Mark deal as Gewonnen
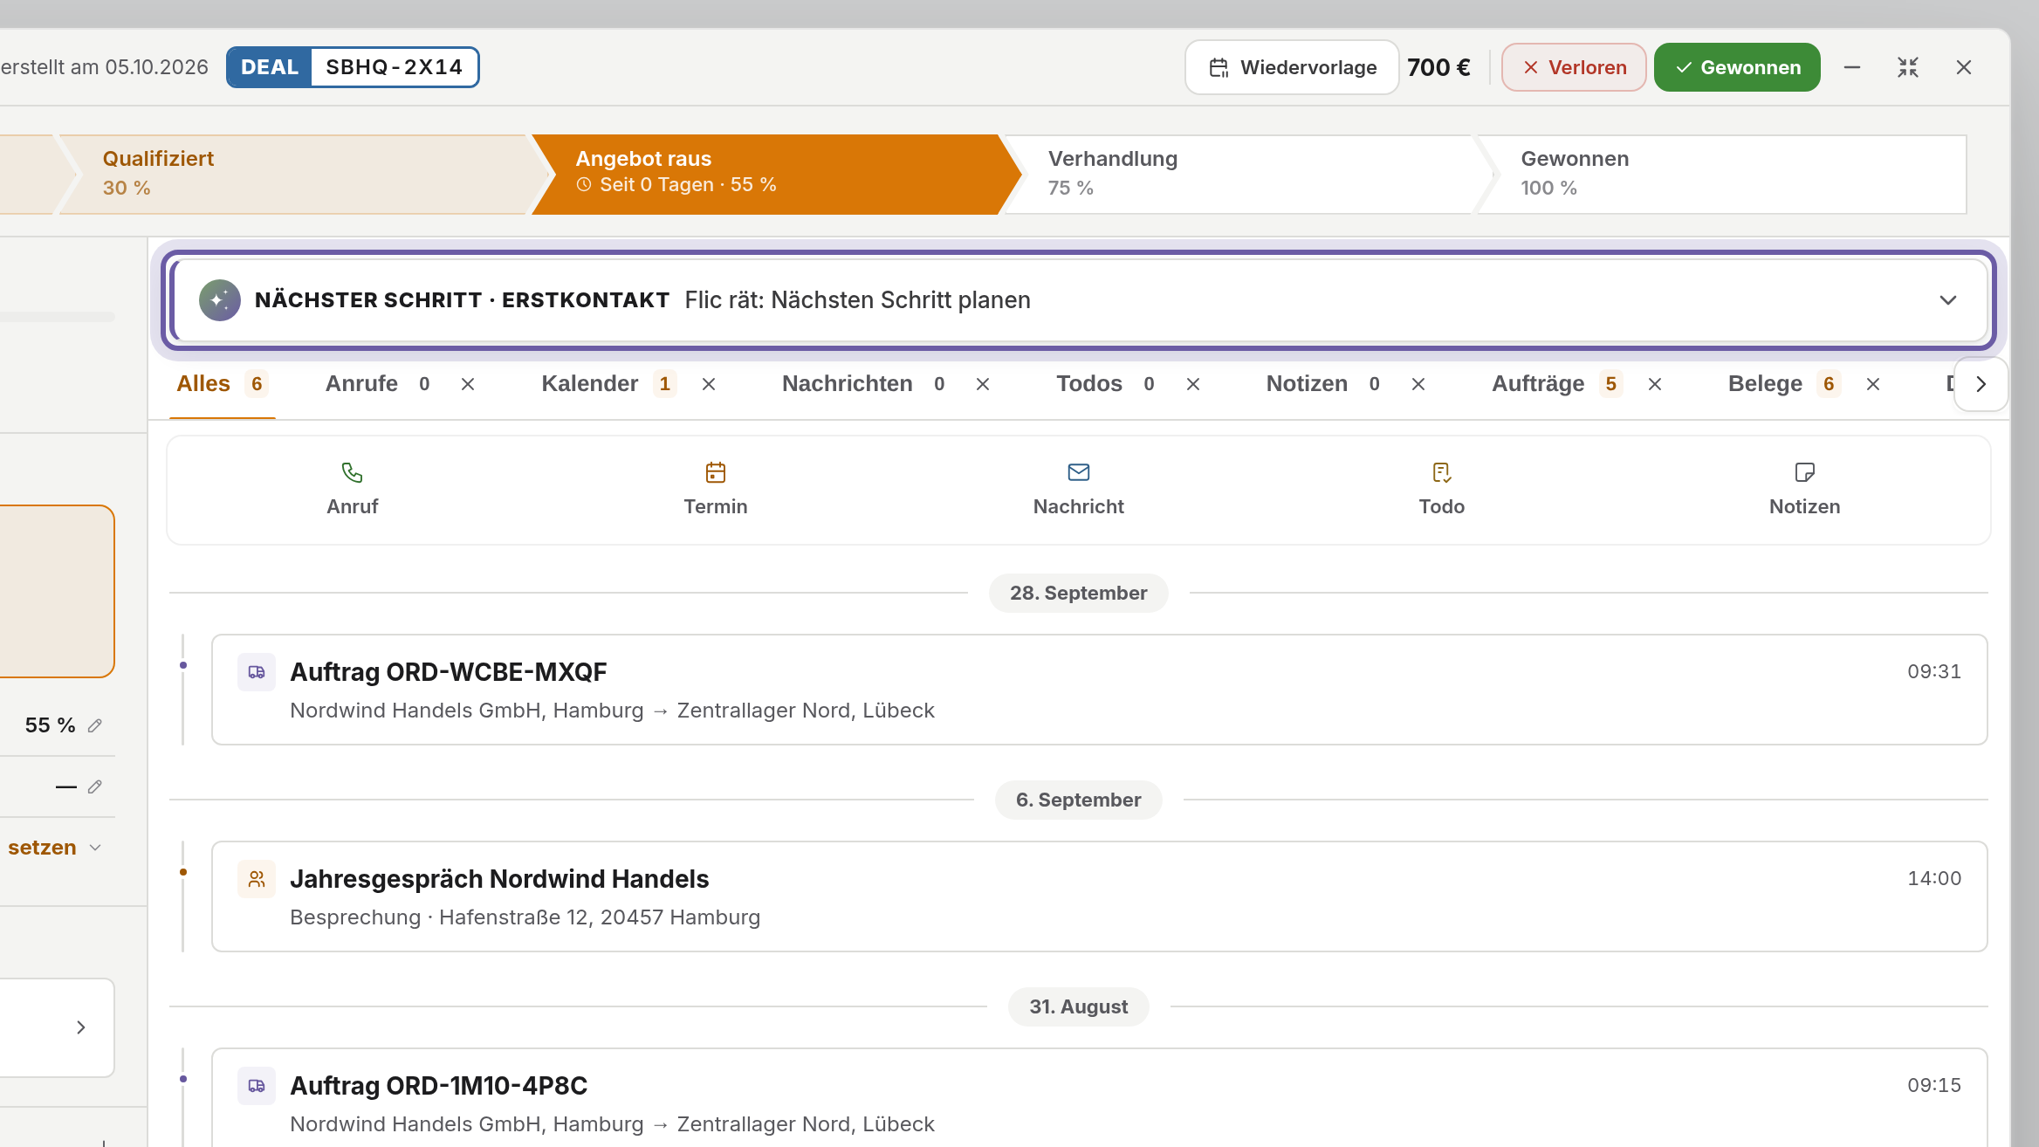The height and width of the screenshot is (1147, 2039). pos(1737,67)
